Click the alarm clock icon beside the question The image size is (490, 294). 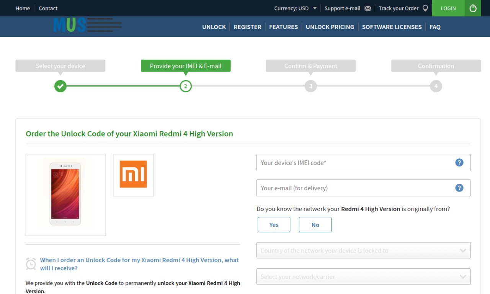point(31,264)
